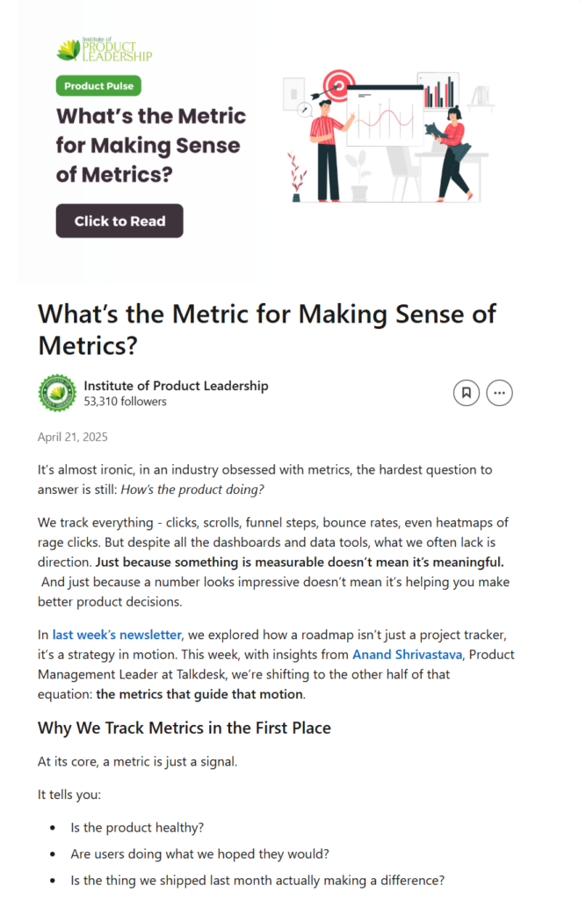Click the Why We Track Metrics heading
This screenshot has width=586, height=900.
[x=184, y=728]
